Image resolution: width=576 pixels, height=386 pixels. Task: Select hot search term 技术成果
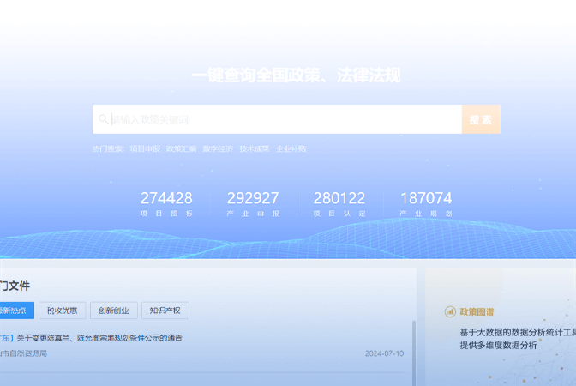(x=254, y=148)
